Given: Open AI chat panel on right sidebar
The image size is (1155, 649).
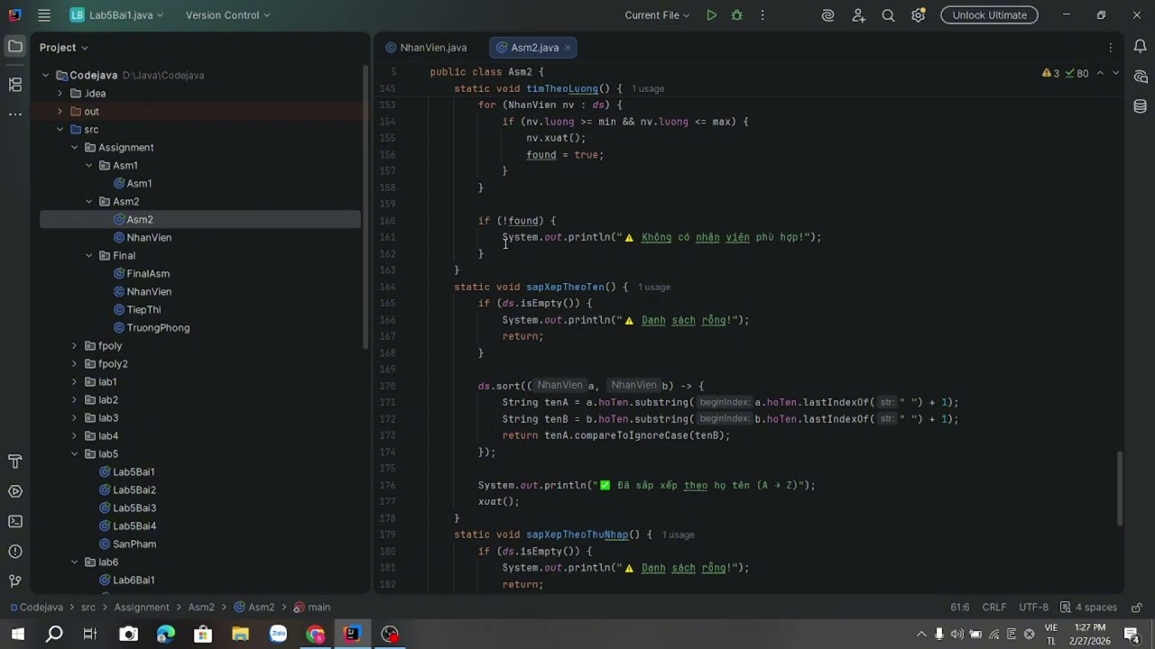Looking at the screenshot, I should pos(1140,77).
